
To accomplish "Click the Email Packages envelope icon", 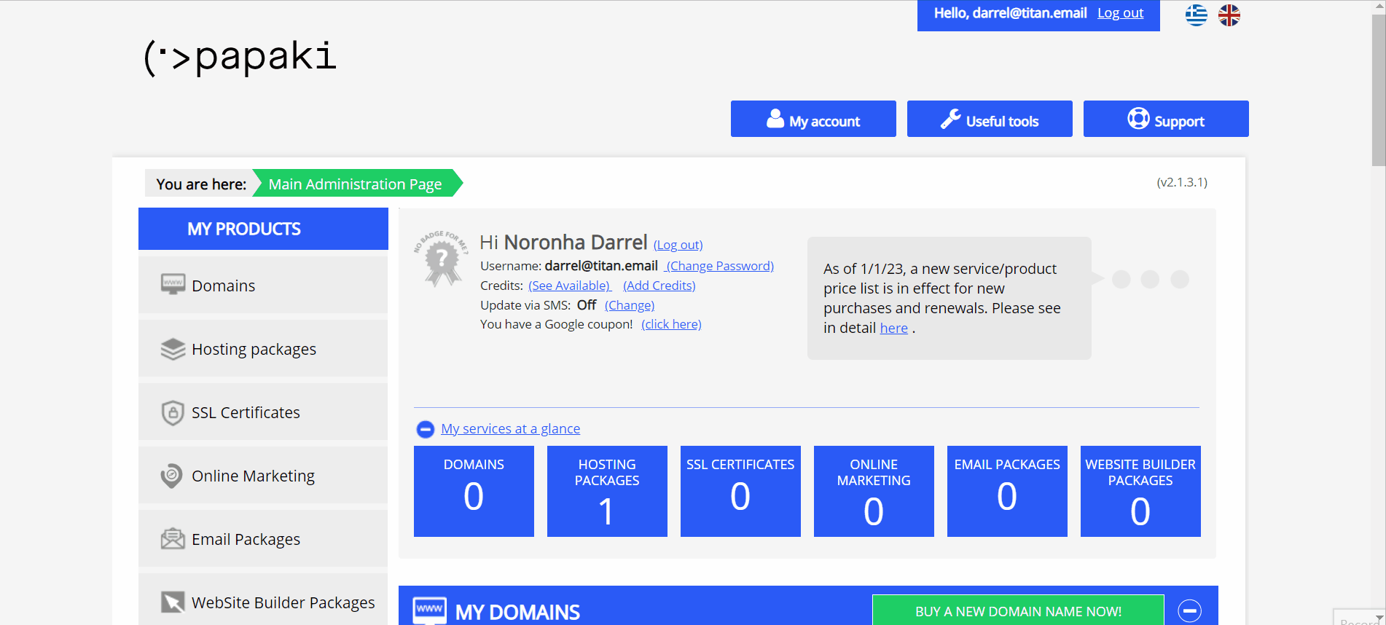I will click(x=173, y=539).
